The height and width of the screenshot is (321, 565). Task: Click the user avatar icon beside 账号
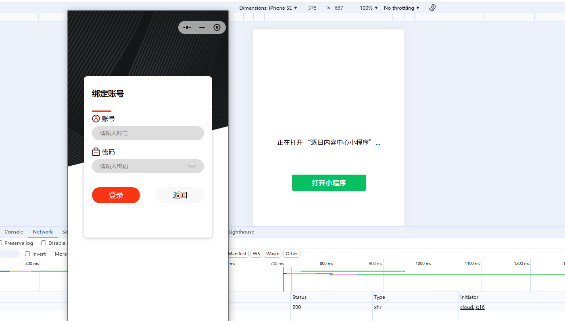click(x=96, y=119)
